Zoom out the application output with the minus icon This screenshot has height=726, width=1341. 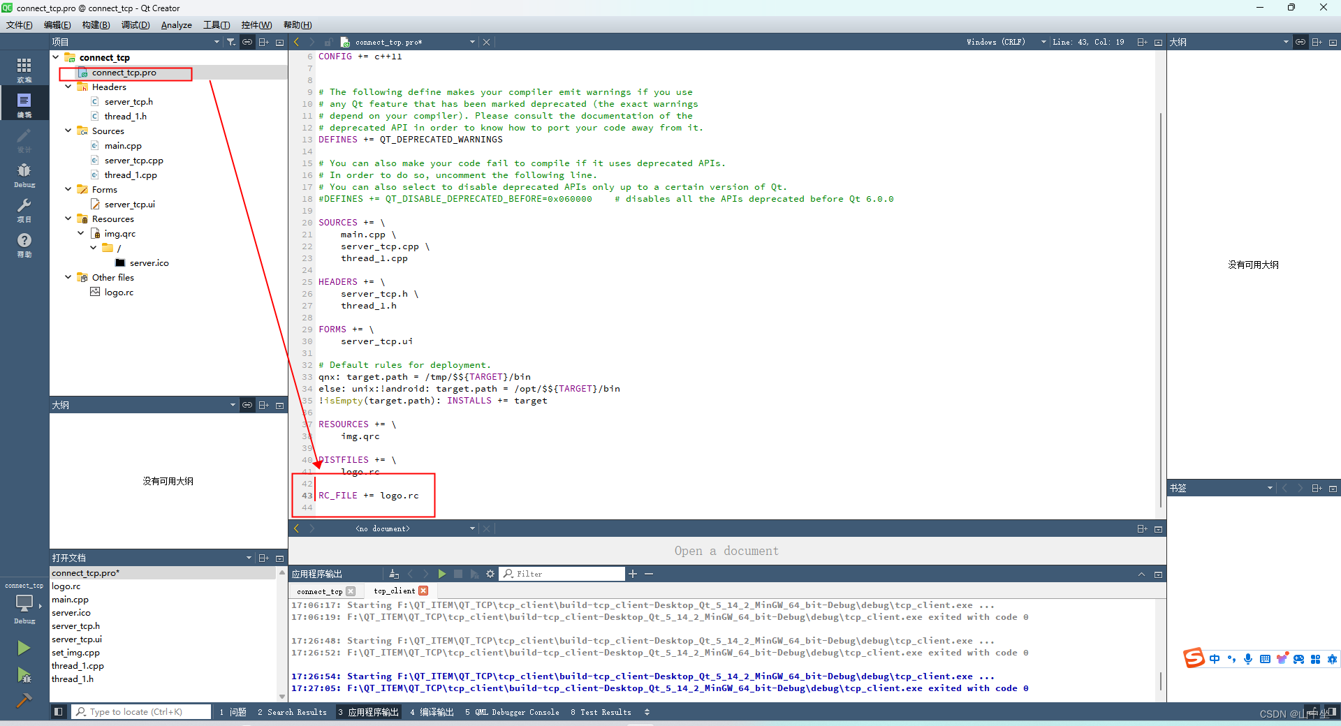(x=649, y=574)
